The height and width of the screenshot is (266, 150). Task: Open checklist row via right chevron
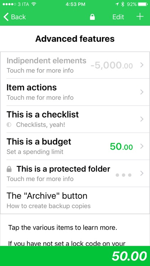coord(142,119)
